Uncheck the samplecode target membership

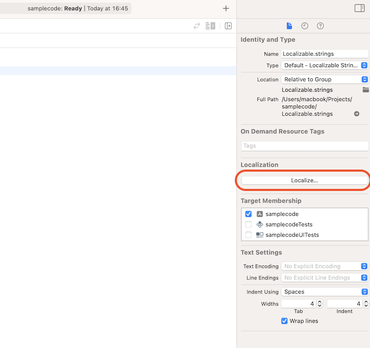pyautogui.click(x=248, y=214)
